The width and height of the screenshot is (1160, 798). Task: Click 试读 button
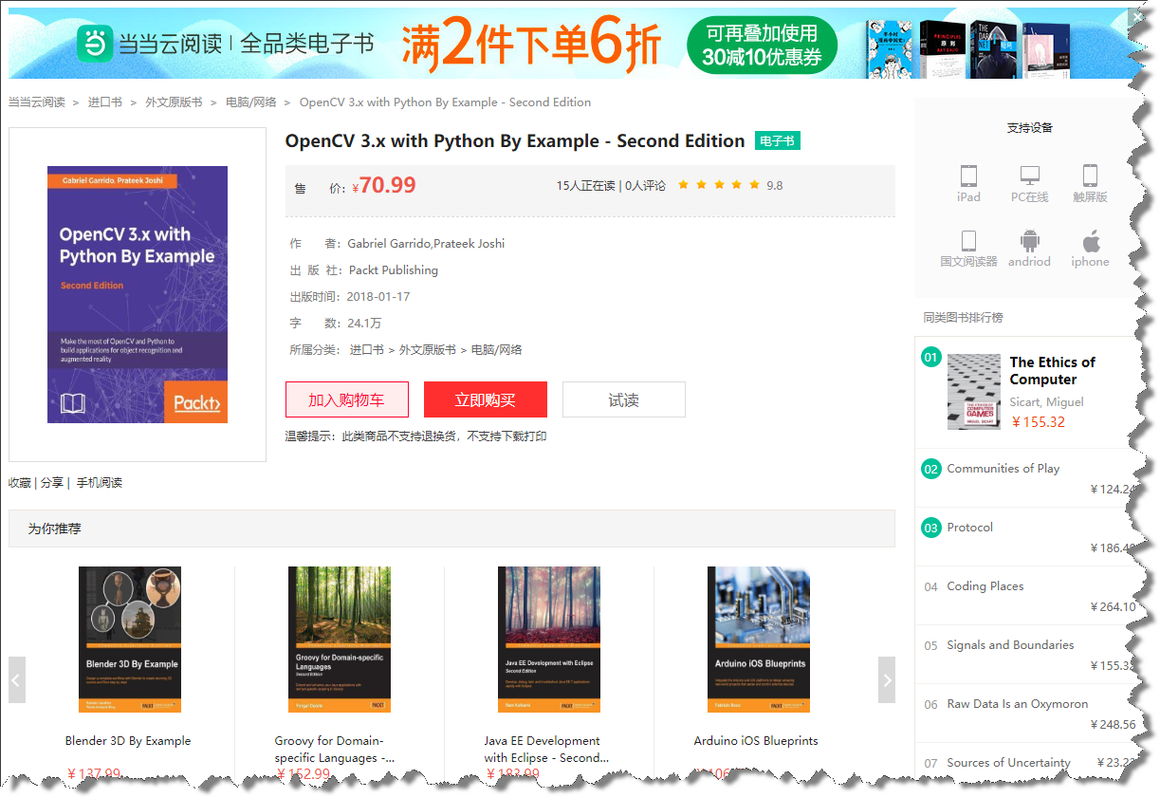pyautogui.click(x=624, y=399)
